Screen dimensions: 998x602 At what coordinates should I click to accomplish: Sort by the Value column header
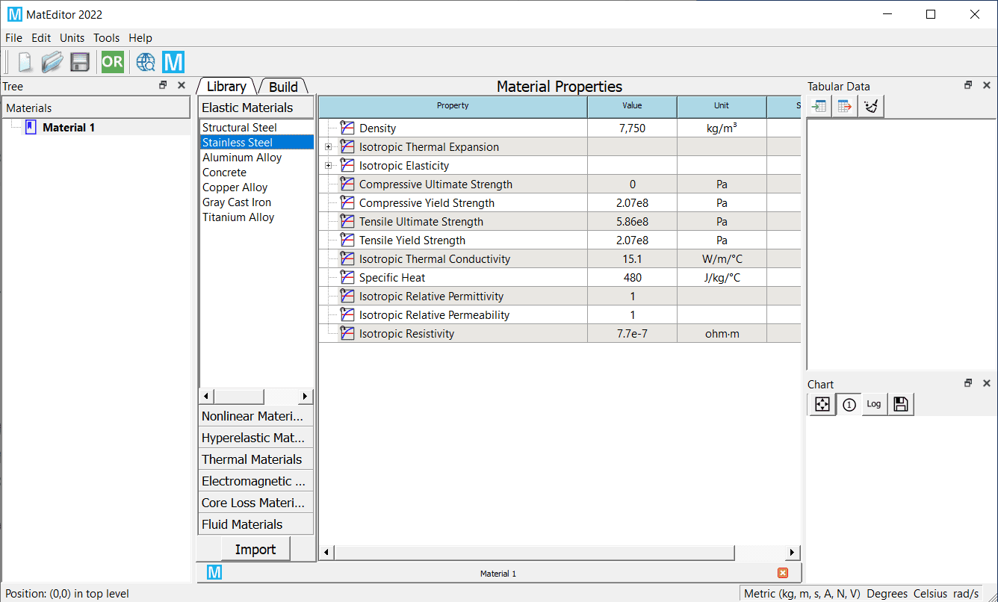pyautogui.click(x=632, y=106)
